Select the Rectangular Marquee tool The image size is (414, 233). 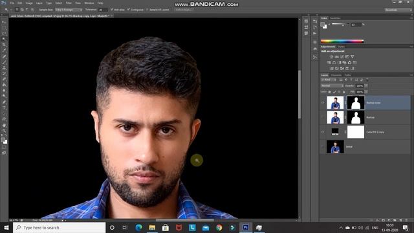pos(4,28)
